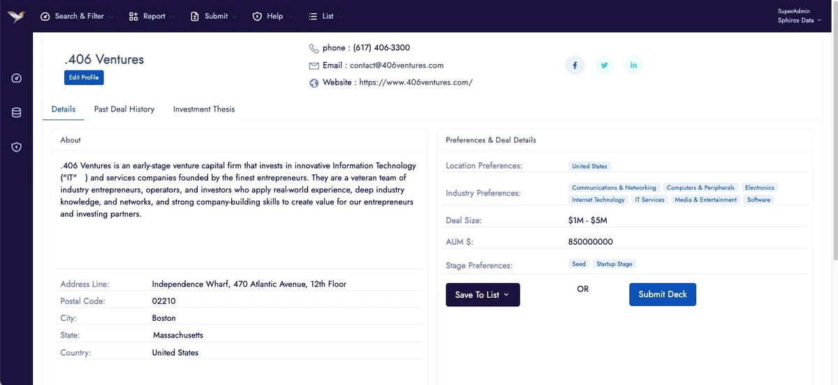Open the dashboard gauge icon in sidebar
Screen dimensions: 838x385
click(17, 78)
